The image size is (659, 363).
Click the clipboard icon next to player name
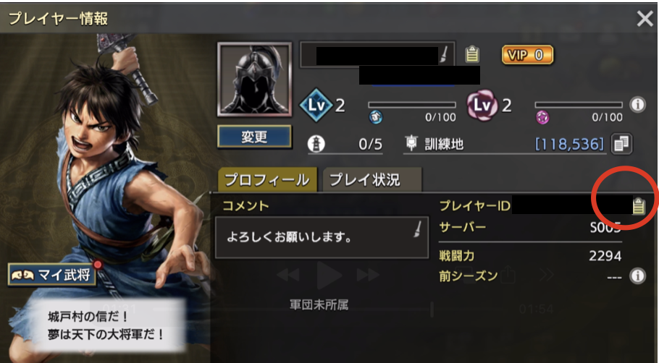pyautogui.click(x=472, y=54)
